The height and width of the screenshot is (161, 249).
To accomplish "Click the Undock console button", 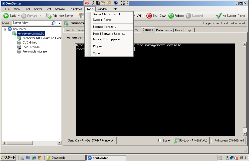I will tap(191, 140).
